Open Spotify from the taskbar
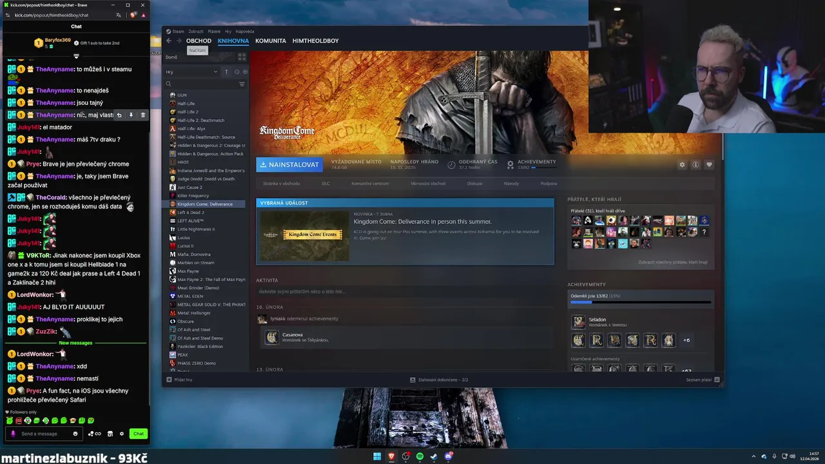Screen dimensions: 825x464 pyautogui.click(x=420, y=456)
